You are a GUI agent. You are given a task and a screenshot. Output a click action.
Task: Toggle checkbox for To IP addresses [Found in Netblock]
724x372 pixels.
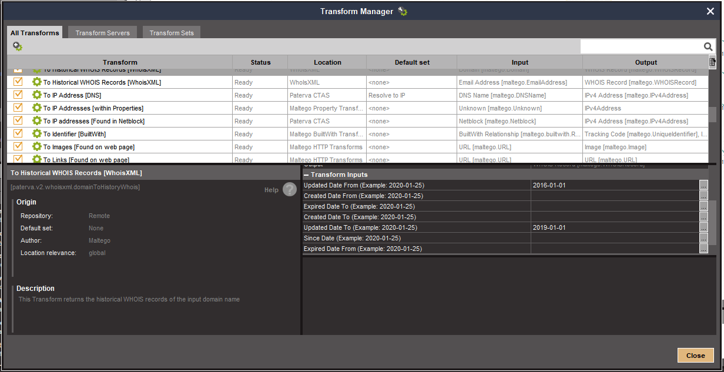tap(18, 120)
